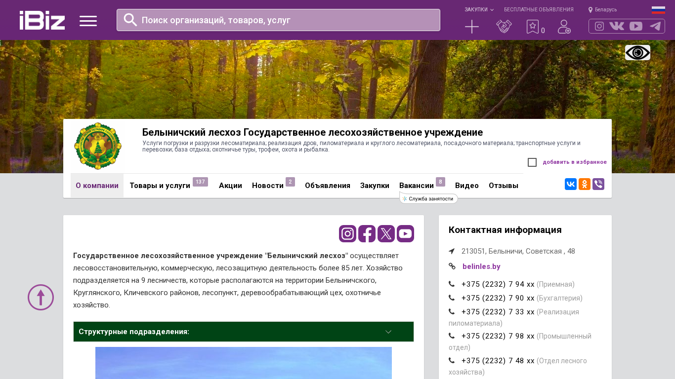
Task: Share the company page on Odnoklassniki
Action: pos(585,184)
